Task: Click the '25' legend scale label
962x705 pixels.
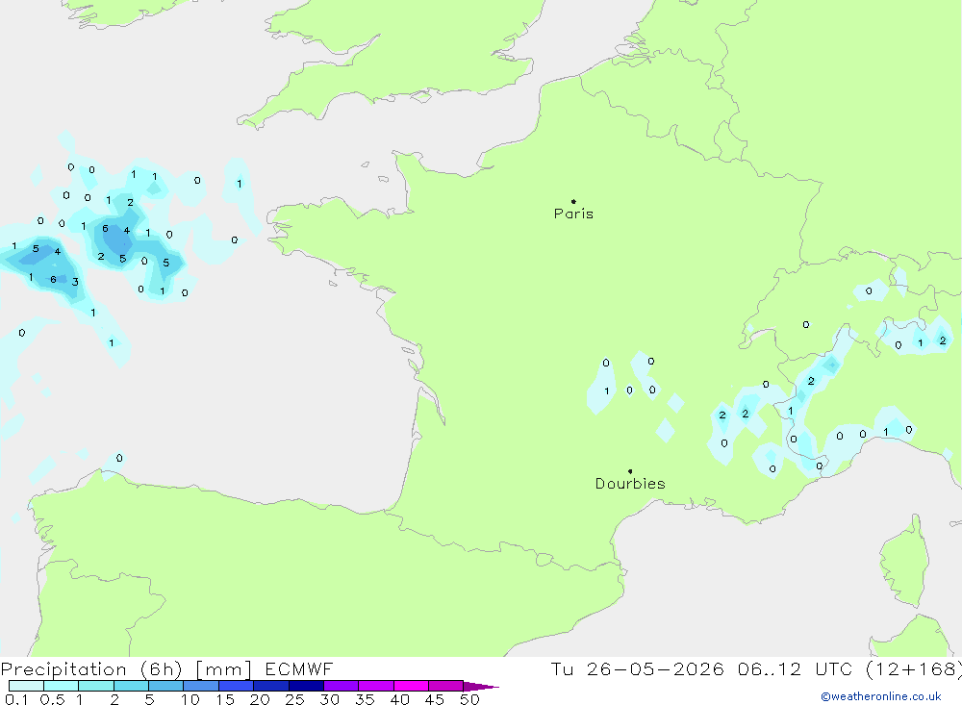Action: pos(294,699)
